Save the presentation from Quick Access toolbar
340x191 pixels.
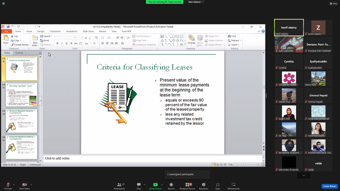8,27
